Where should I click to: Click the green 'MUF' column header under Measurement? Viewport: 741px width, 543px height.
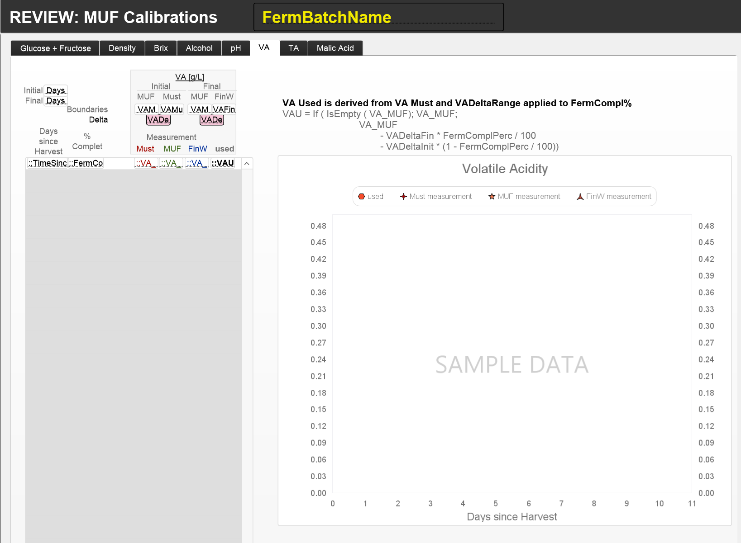pos(172,149)
